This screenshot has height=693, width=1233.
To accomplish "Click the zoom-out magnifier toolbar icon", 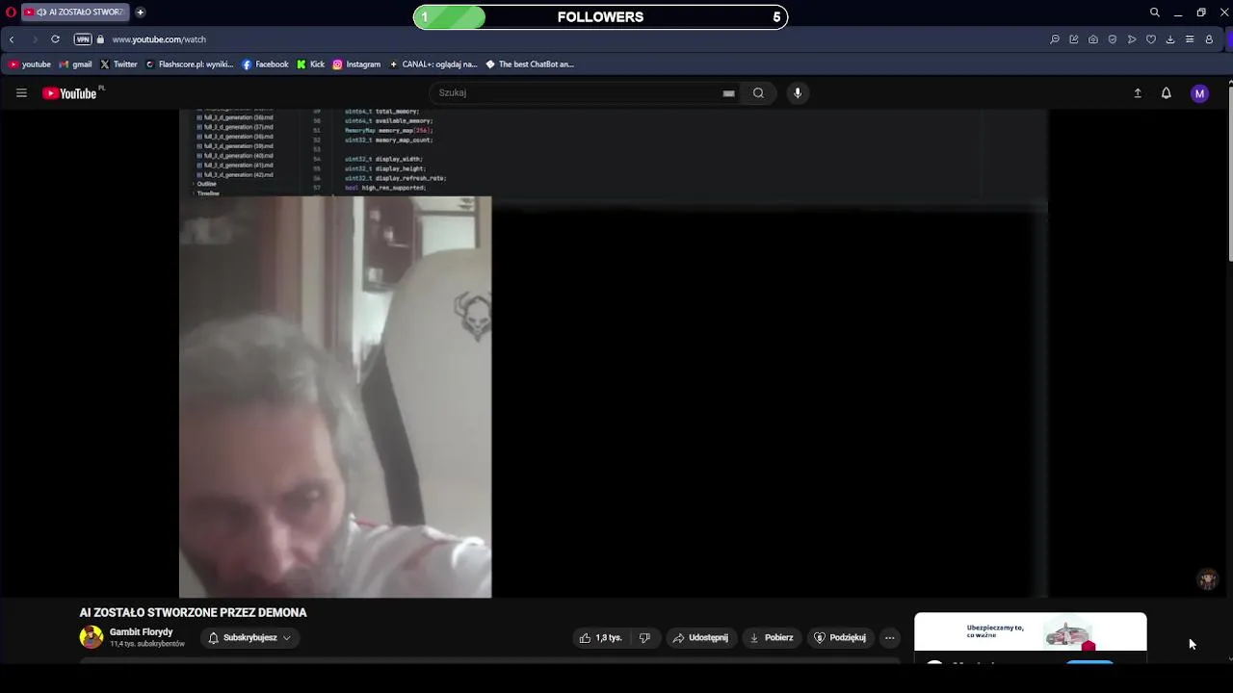I will [x=1055, y=39].
